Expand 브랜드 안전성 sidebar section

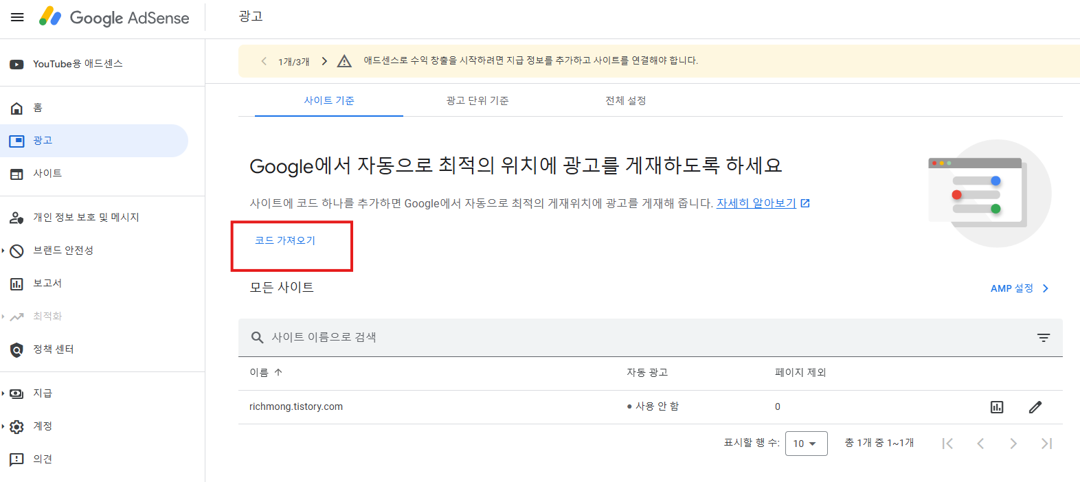click(63, 251)
